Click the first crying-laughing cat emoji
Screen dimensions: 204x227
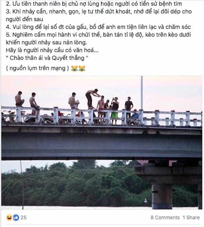[x=74, y=68]
